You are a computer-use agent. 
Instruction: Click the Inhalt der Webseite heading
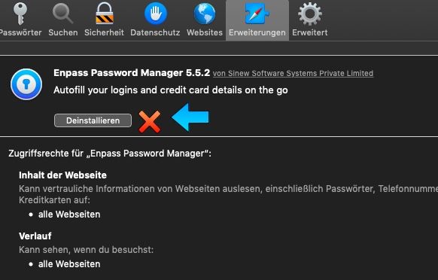coord(63,175)
